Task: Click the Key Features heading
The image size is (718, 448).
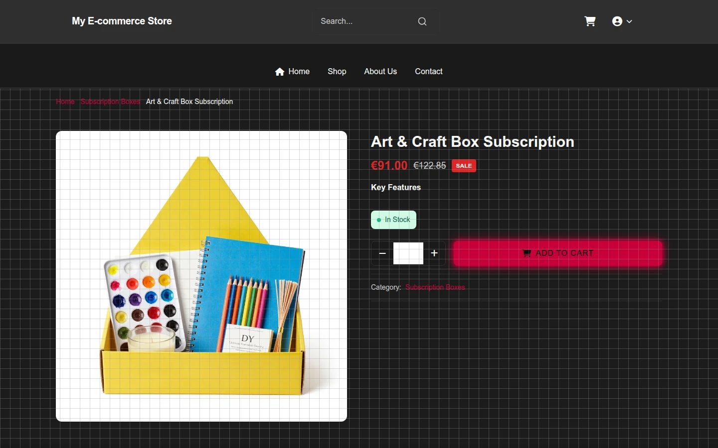Action: (396, 188)
